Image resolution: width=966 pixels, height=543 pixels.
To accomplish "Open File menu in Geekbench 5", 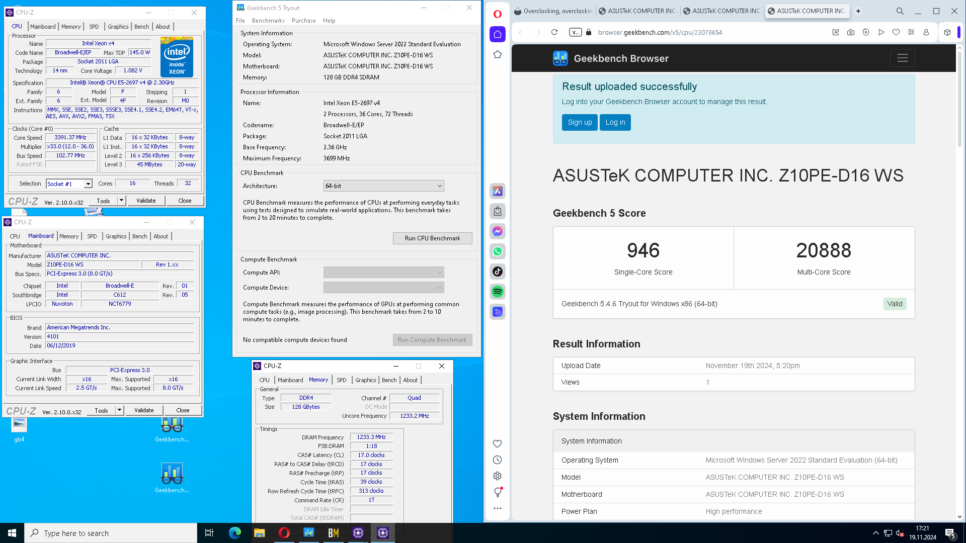I will point(240,21).
